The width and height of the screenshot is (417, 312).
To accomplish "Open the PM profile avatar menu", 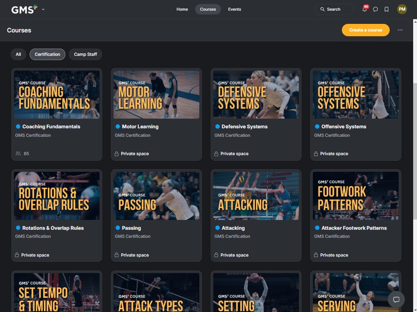I will 402,9.
